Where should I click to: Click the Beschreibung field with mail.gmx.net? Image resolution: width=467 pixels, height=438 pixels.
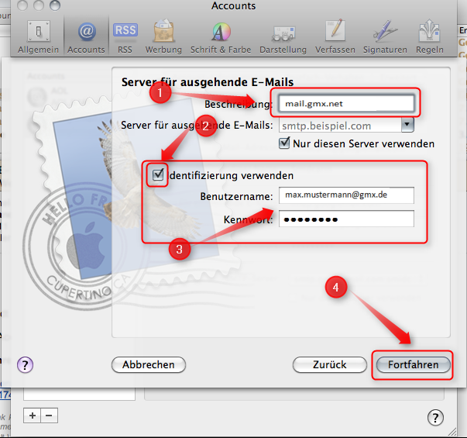(x=346, y=103)
